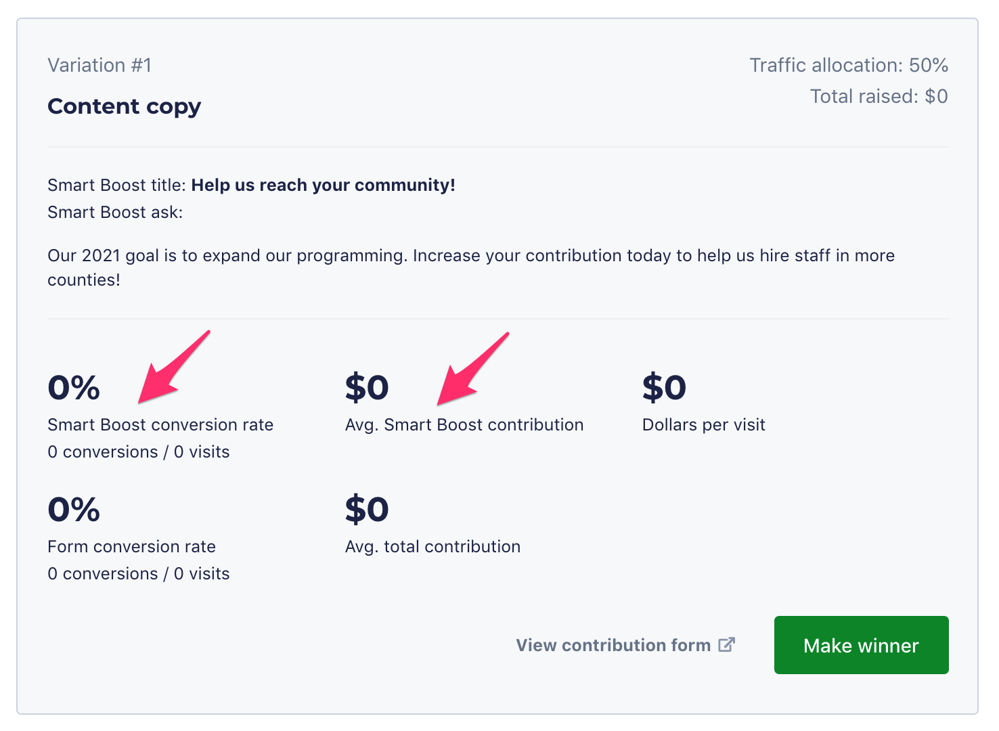The height and width of the screenshot is (731, 999).
Task: Click the $0 value above Dollars per visit
Action: click(x=664, y=388)
